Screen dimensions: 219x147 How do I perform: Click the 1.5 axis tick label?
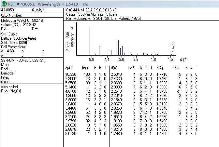coord(170,60)
